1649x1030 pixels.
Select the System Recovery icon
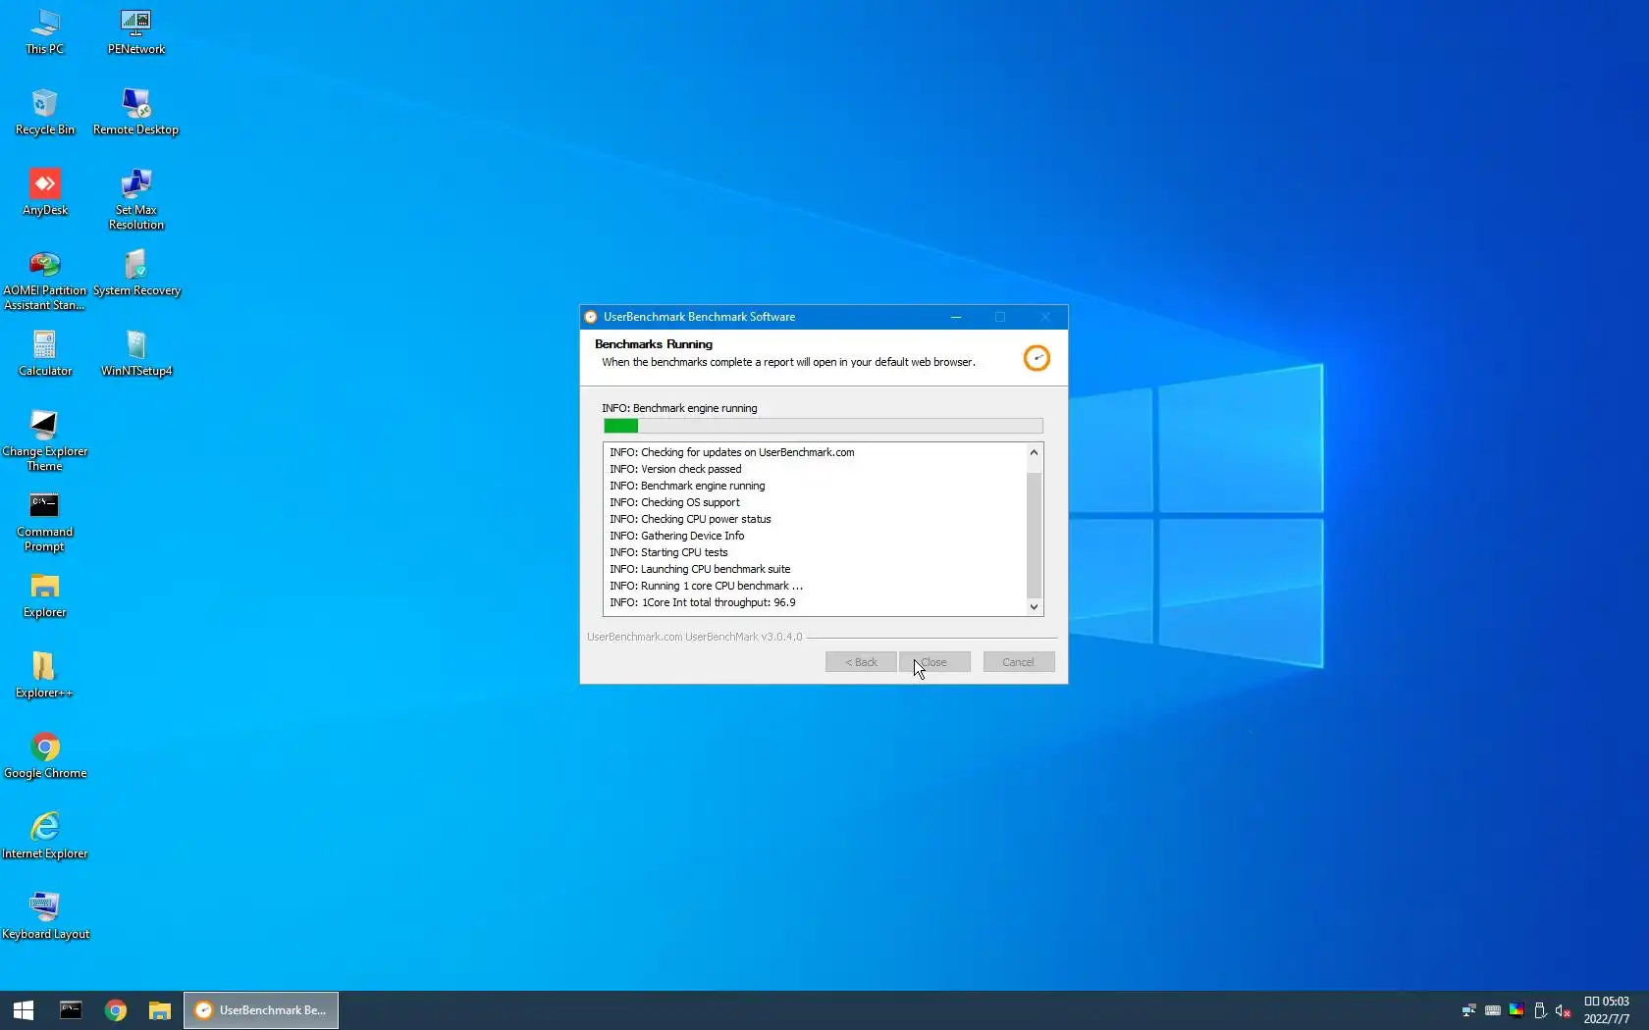[136, 273]
